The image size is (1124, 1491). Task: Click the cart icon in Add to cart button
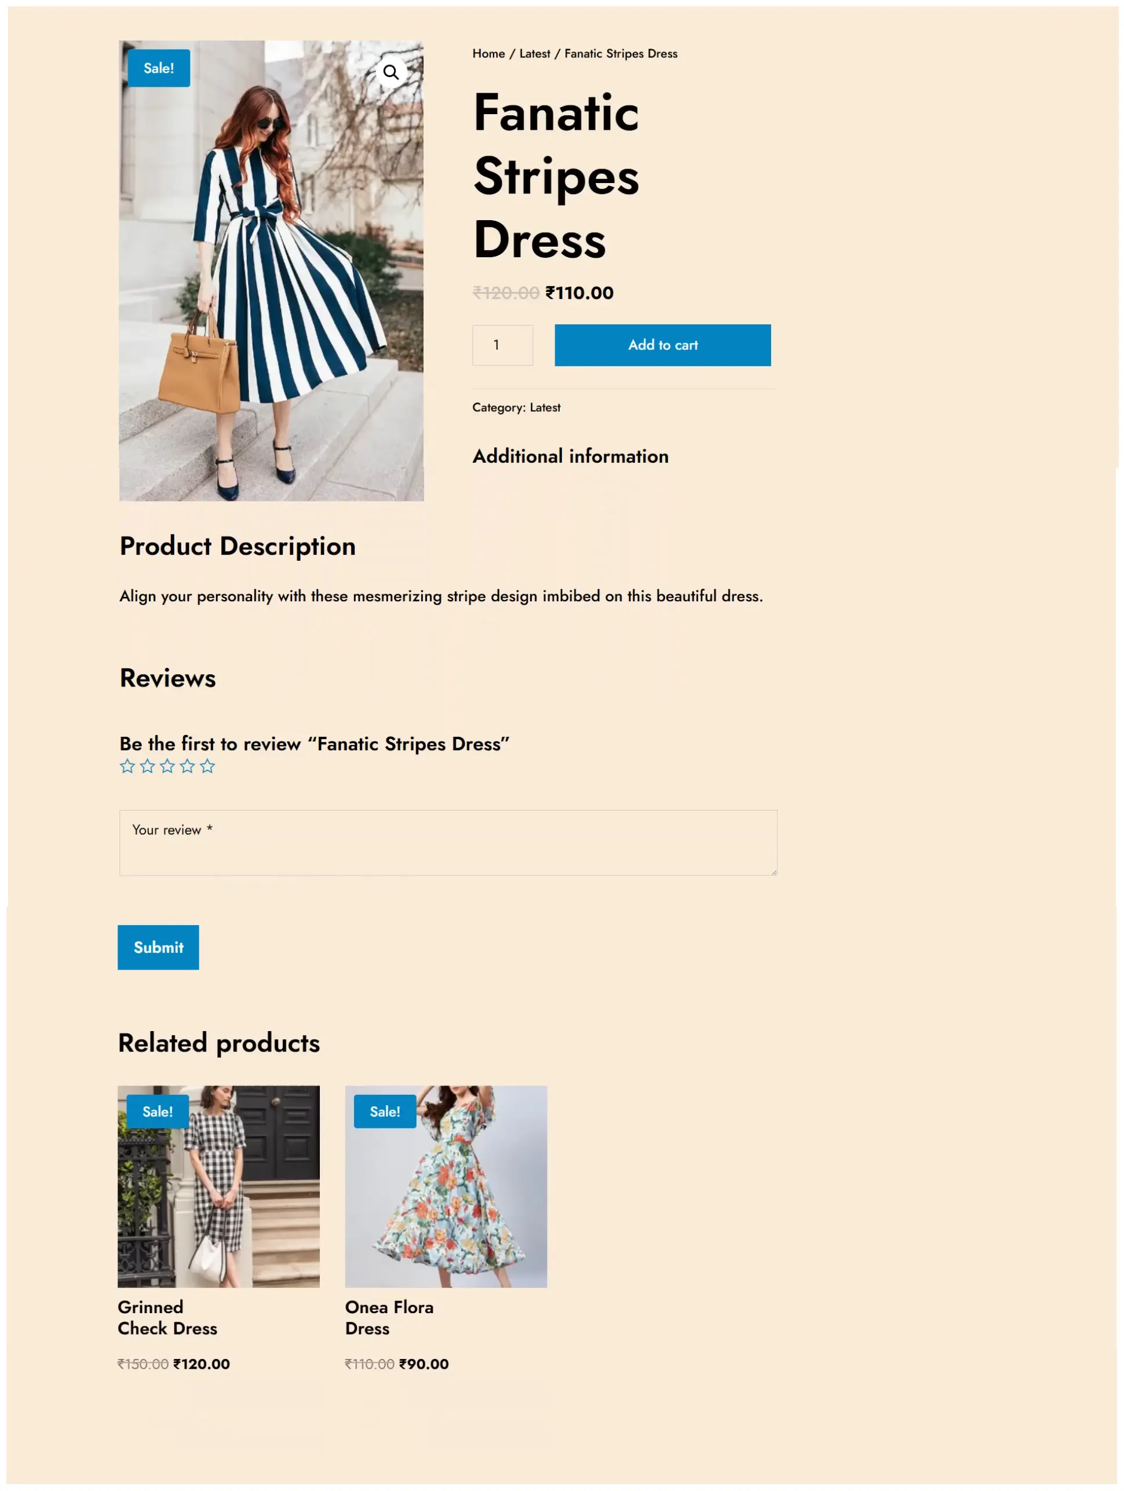point(662,345)
